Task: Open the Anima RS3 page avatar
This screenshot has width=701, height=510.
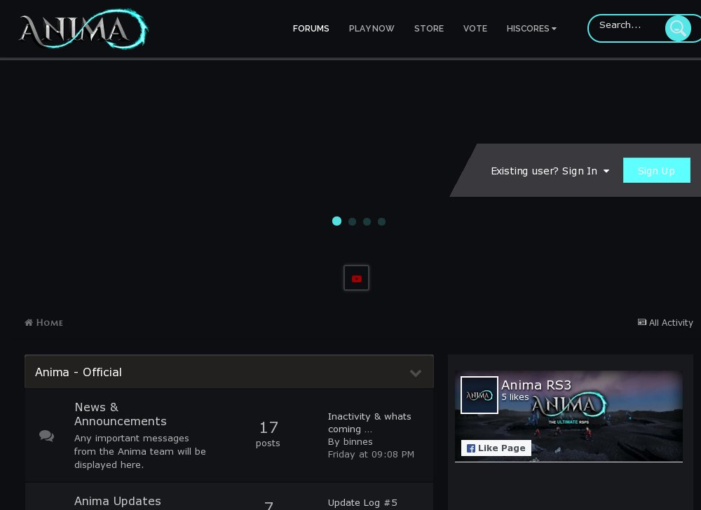Action: click(x=479, y=395)
